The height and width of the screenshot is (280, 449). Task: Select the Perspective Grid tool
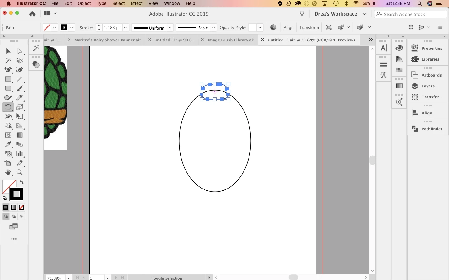click(20, 126)
